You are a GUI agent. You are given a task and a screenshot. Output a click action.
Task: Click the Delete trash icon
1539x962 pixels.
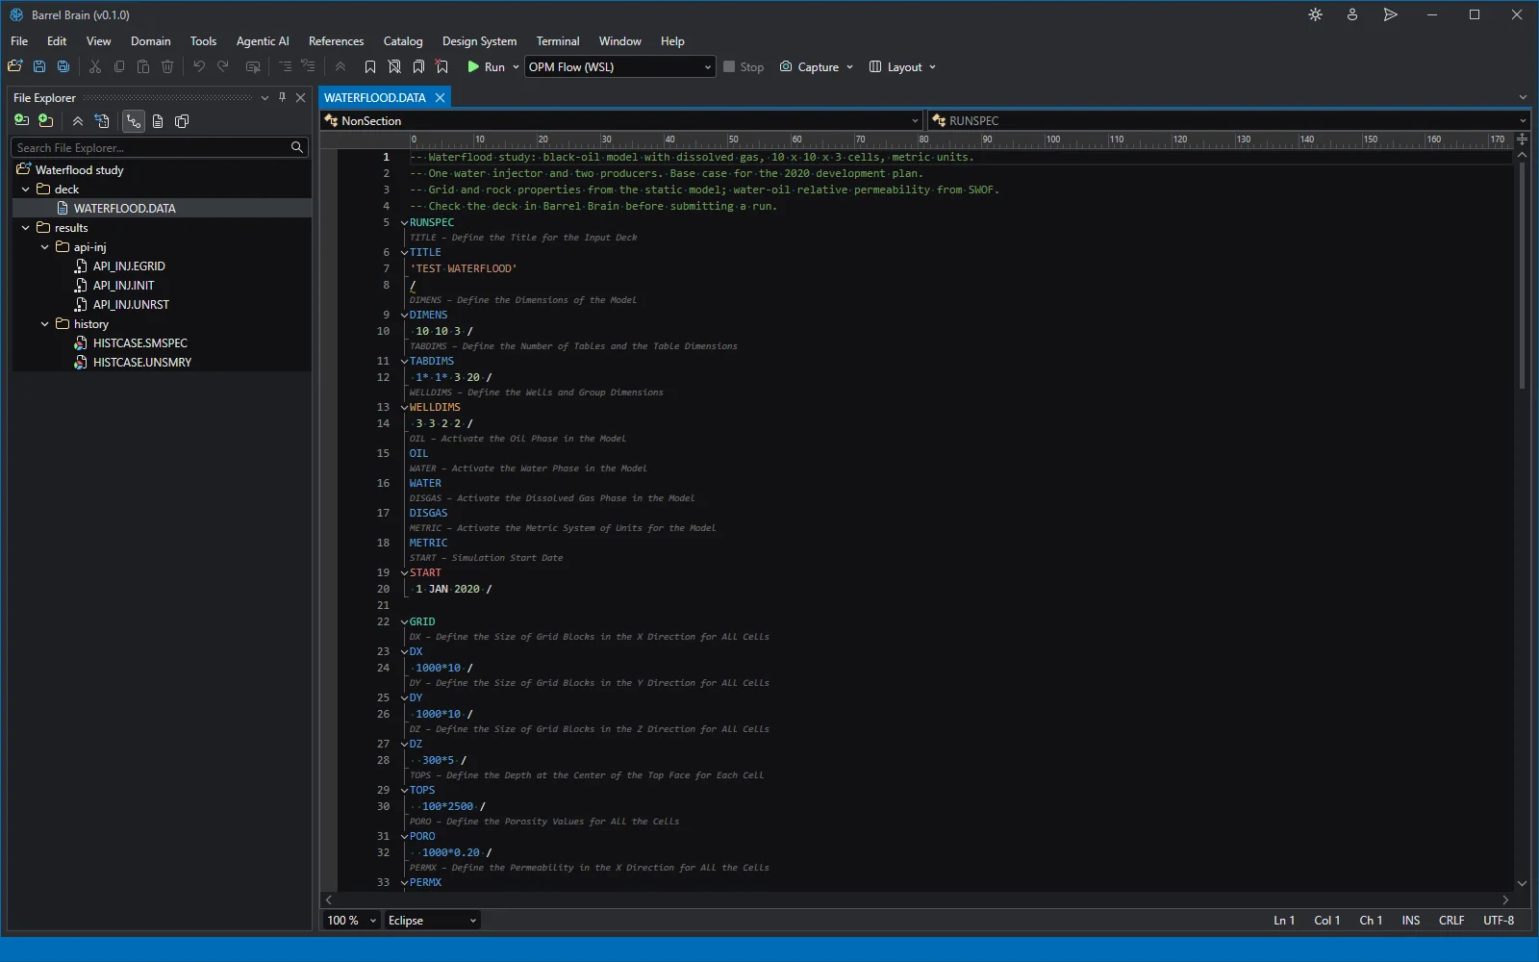[x=167, y=66]
